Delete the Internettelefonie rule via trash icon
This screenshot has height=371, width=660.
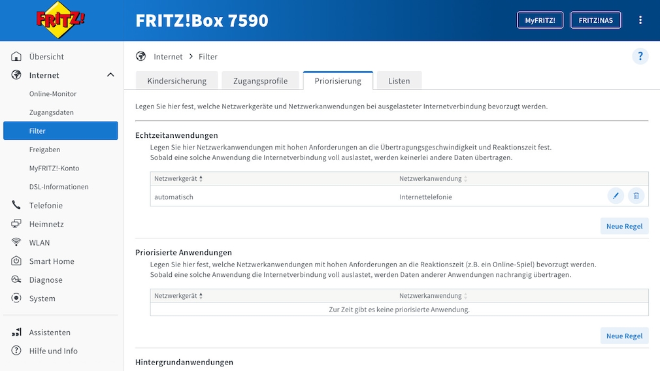tap(636, 196)
